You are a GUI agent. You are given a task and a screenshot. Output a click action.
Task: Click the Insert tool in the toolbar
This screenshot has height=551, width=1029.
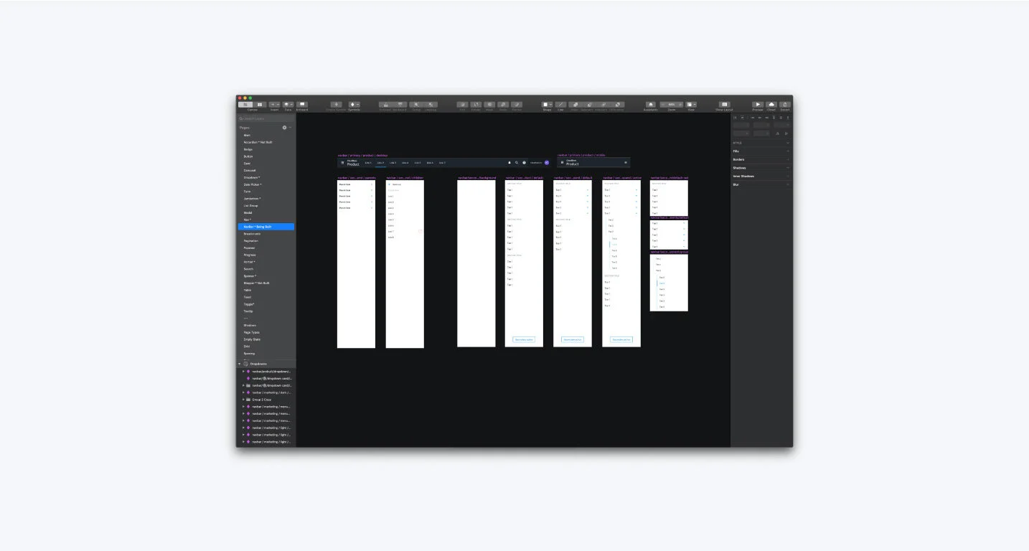click(274, 105)
